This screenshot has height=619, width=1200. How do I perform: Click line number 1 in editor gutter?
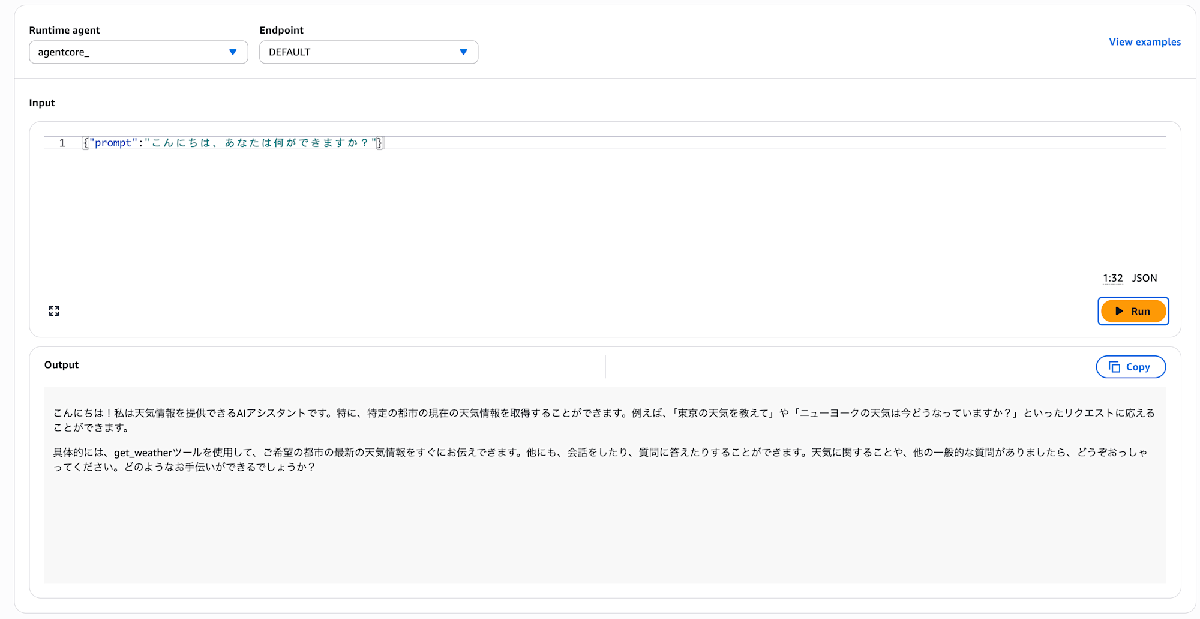coord(62,143)
